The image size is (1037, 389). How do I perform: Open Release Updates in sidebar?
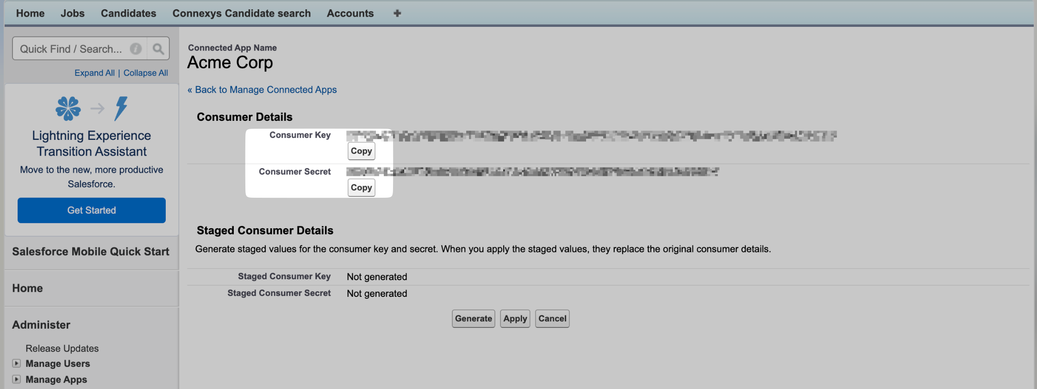[62, 348]
